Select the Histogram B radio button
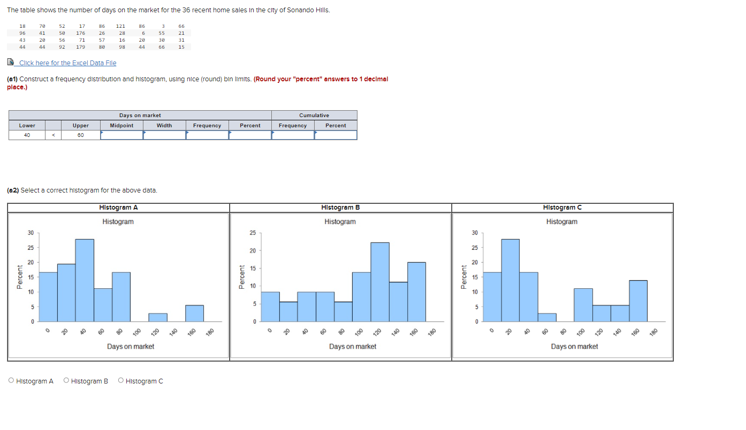The image size is (746, 430). point(65,380)
